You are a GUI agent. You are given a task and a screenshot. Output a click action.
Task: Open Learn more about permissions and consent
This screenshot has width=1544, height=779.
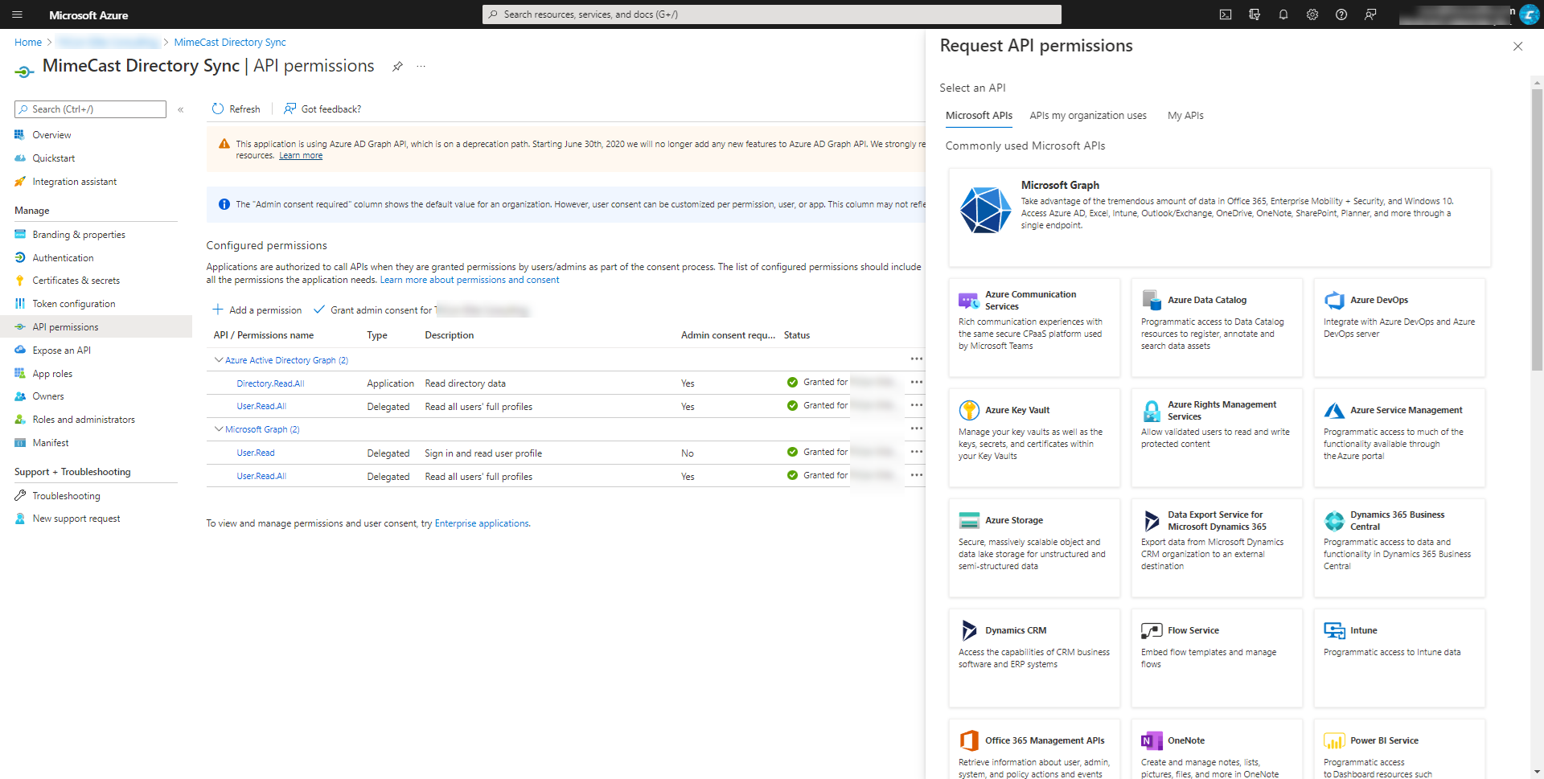point(470,280)
